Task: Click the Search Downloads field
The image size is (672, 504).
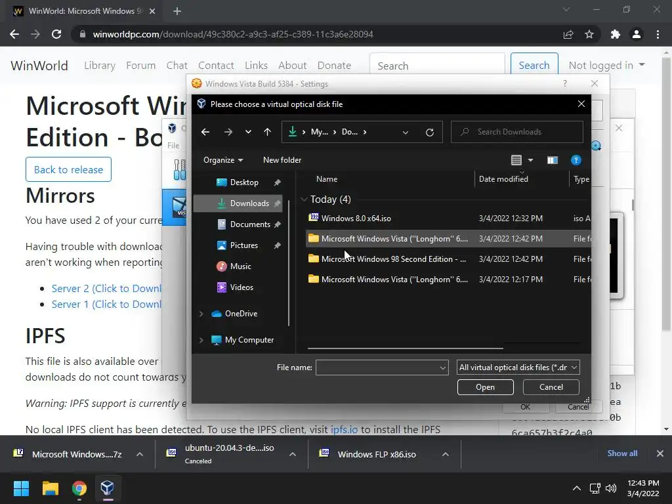Action: pyautogui.click(x=517, y=132)
